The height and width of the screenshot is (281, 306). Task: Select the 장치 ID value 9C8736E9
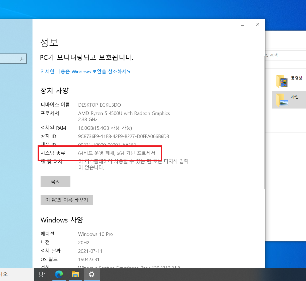click(124, 136)
